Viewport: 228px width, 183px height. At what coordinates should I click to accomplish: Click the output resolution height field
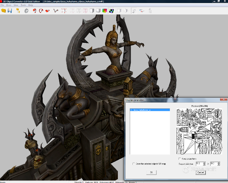point(214,164)
